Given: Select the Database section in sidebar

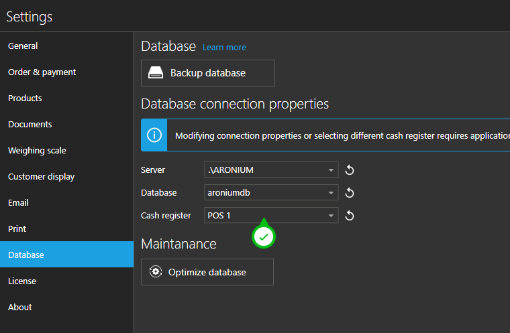Looking at the screenshot, I should click(x=66, y=255).
